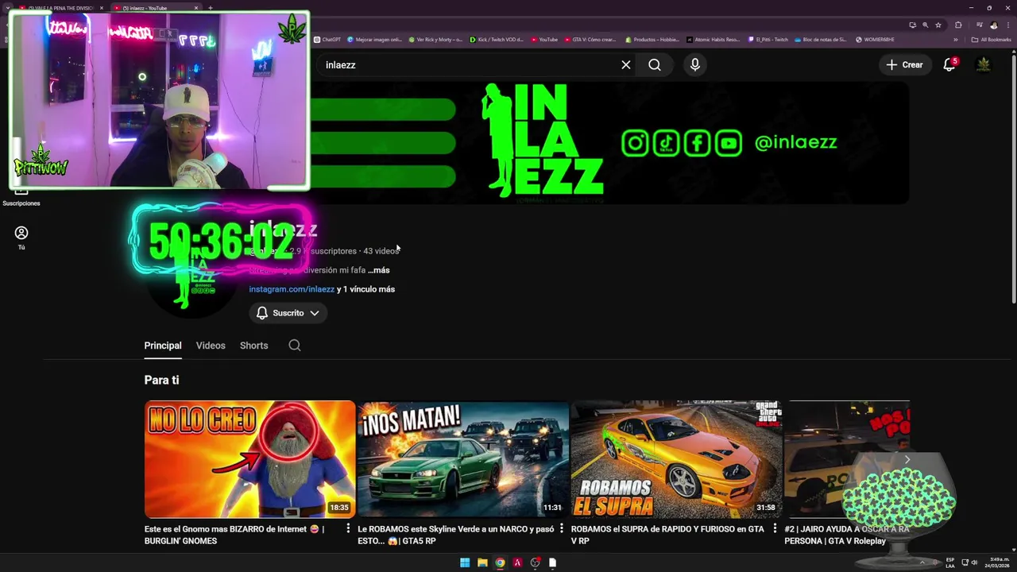Screen dimensions: 1017x572
Task: Go to Suscripciones in the sidebar
Action: coord(21,197)
